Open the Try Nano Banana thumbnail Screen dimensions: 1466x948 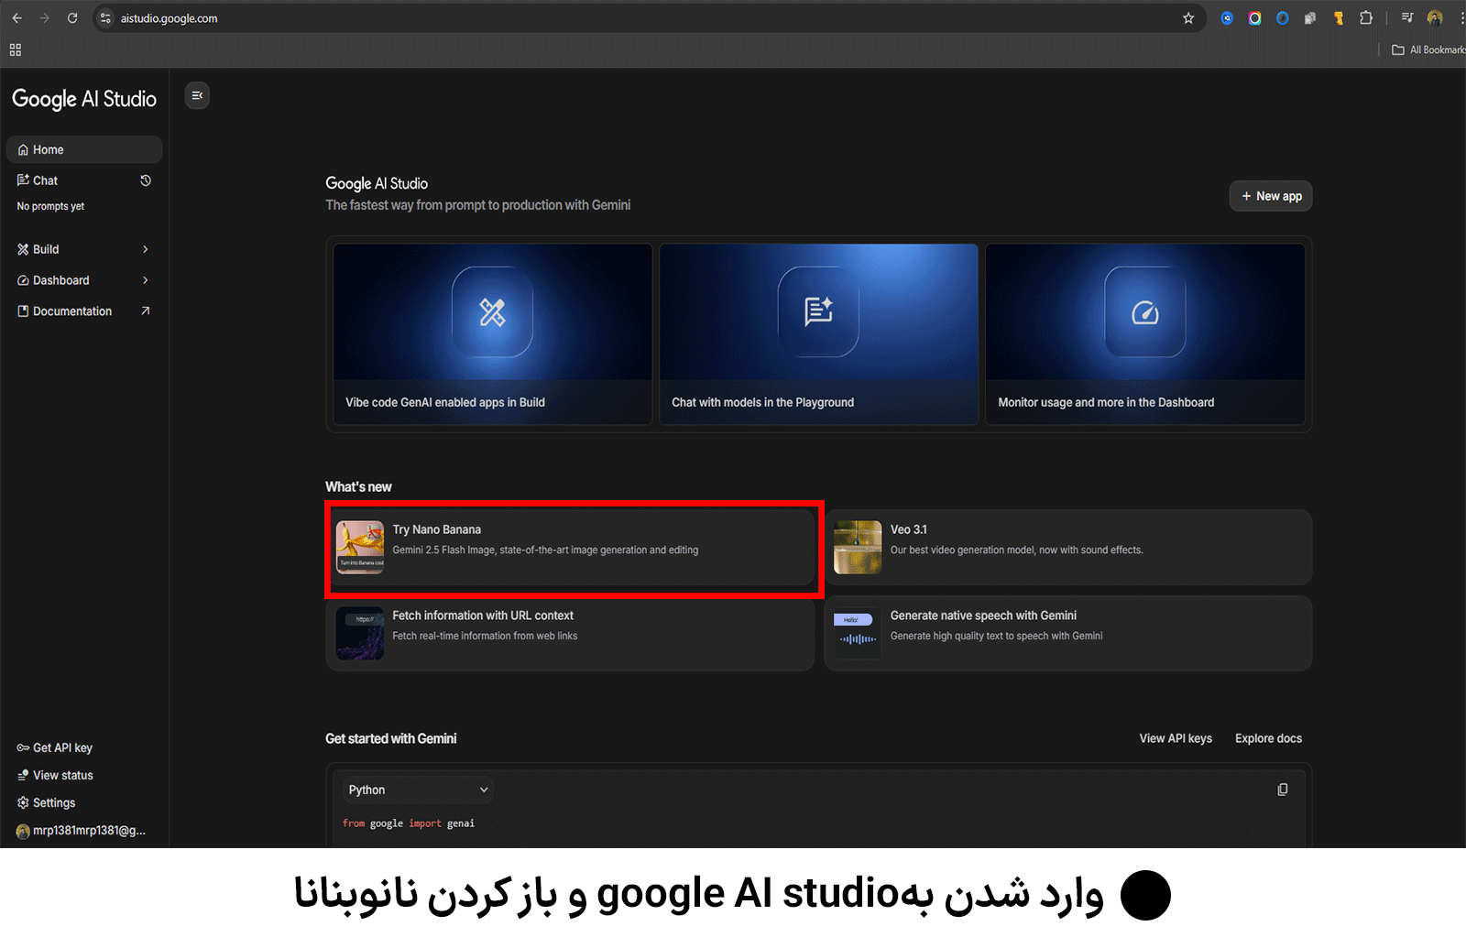point(360,547)
